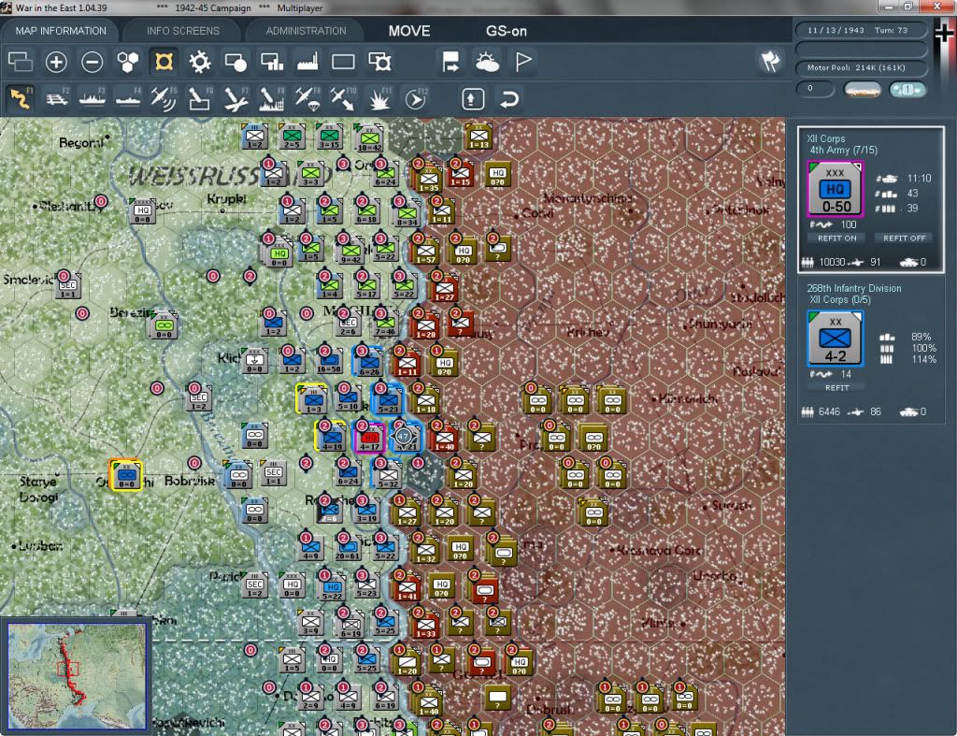Click the field showing 0
Screen dimensions: 957x736
814,89
